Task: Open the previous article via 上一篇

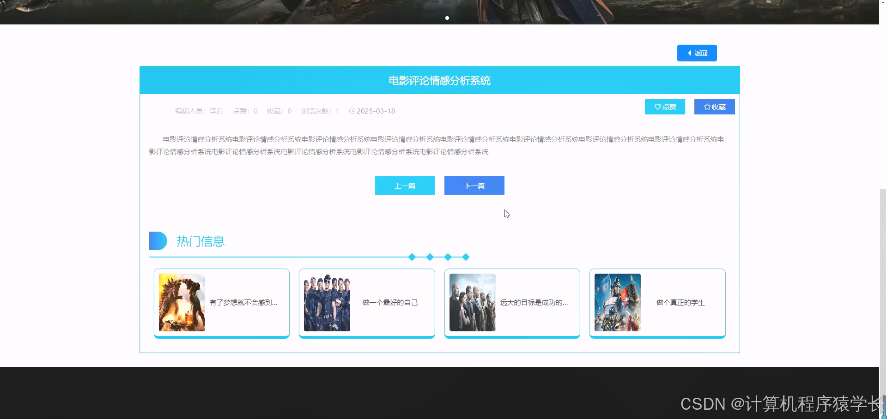Action: (405, 186)
